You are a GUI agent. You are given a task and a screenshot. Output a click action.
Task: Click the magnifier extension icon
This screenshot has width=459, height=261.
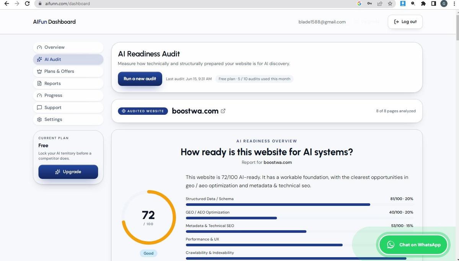click(x=413, y=3)
